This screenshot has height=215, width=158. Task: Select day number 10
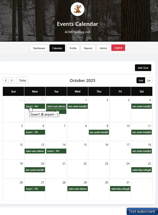pyautogui.click(x=128, y=126)
